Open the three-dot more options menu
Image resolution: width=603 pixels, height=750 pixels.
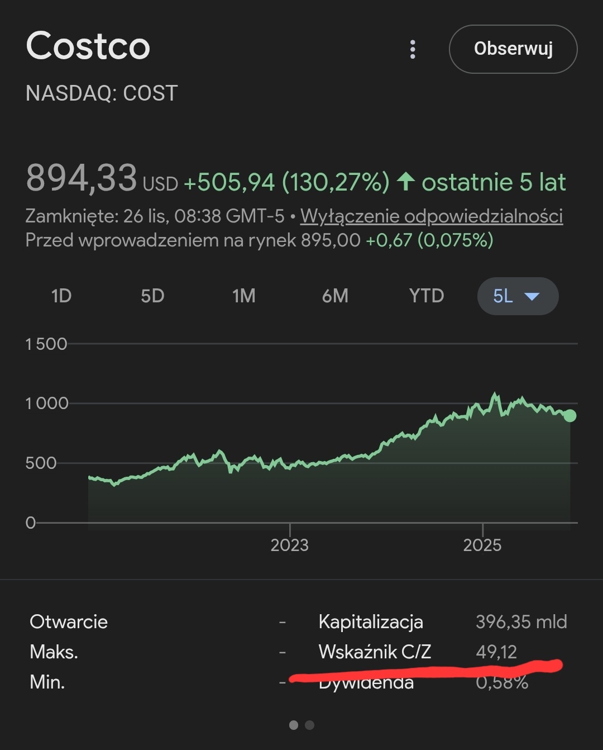[x=413, y=49]
